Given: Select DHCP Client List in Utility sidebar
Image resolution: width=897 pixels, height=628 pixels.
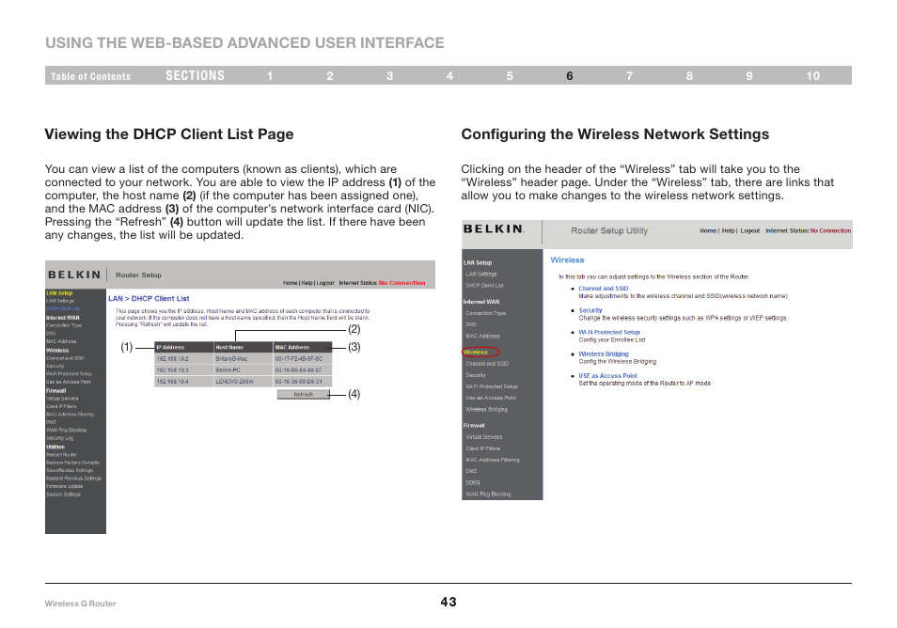Looking at the screenshot, I should tap(484, 286).
